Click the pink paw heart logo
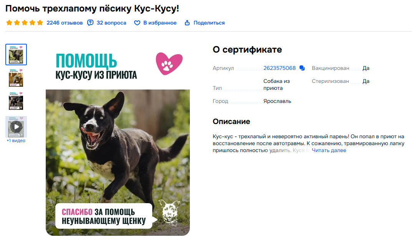The width and height of the screenshot is (412, 245). [x=169, y=63]
